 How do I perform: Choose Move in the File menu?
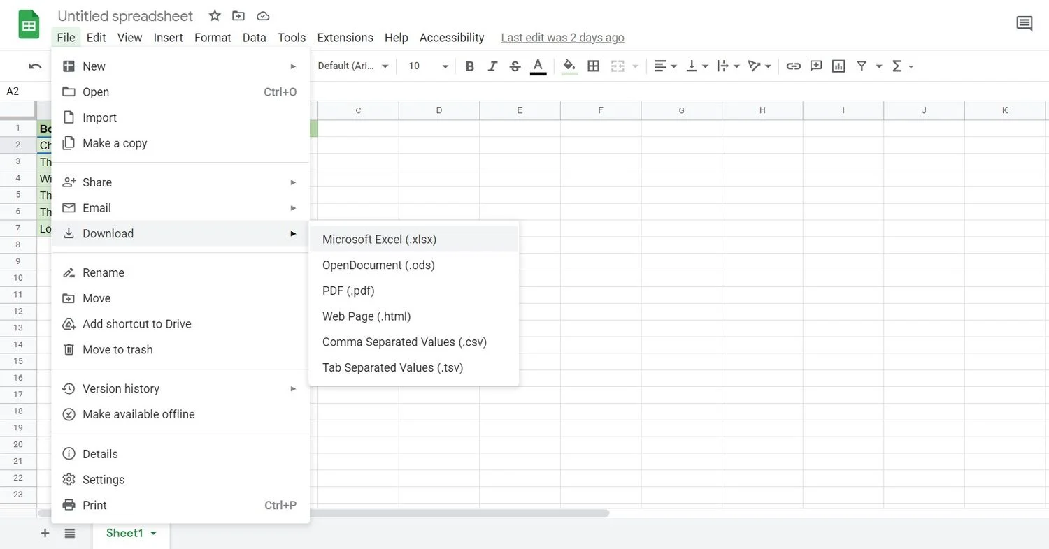tap(180, 298)
